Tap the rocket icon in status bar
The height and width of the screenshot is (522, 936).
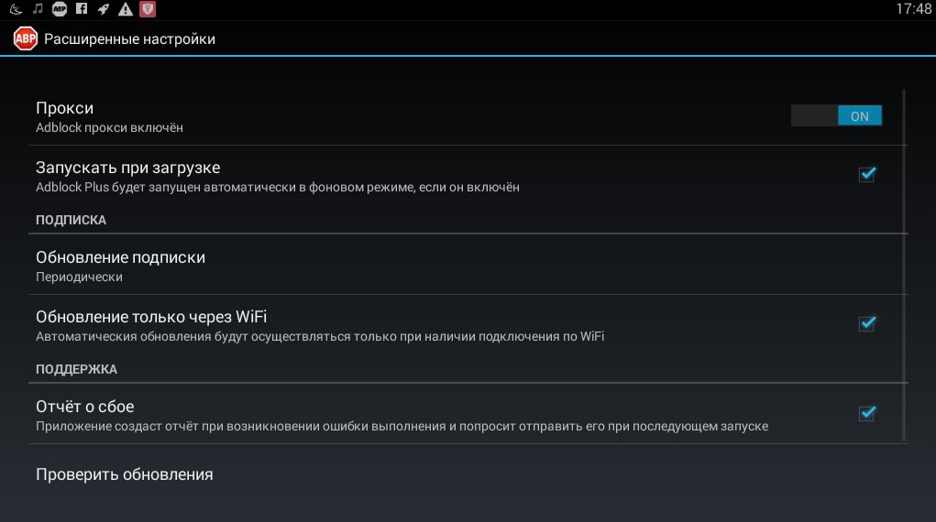tap(103, 9)
